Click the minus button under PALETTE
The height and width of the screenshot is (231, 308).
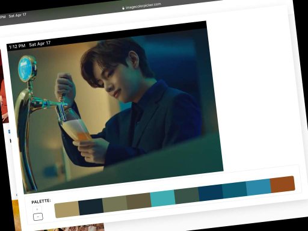(38, 217)
